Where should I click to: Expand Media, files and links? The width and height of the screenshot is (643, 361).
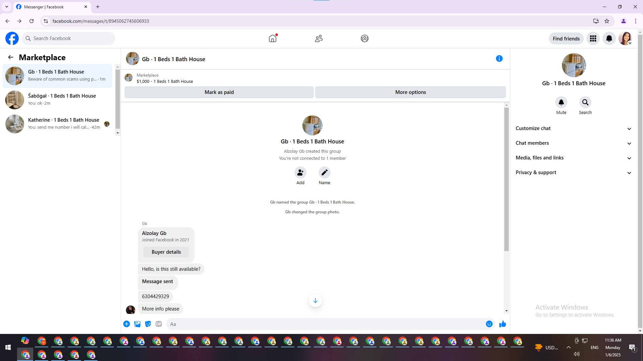pos(573,158)
